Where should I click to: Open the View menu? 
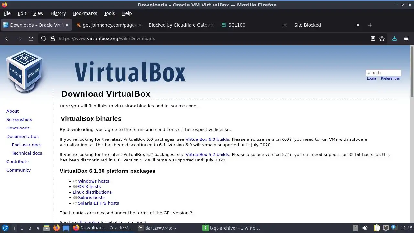click(38, 13)
